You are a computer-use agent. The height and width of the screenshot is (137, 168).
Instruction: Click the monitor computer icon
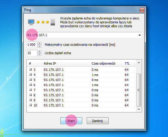(x=31, y=22)
